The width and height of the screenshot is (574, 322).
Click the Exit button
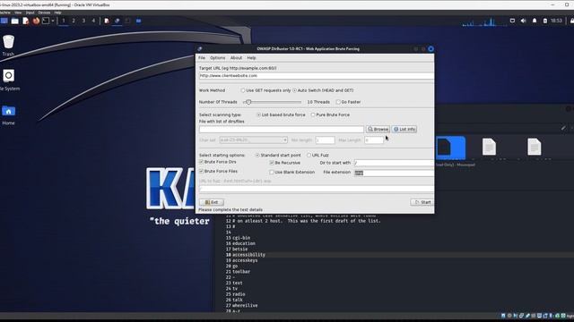pos(212,202)
